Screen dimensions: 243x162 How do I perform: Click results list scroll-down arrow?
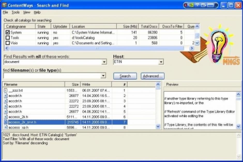tap(158, 127)
